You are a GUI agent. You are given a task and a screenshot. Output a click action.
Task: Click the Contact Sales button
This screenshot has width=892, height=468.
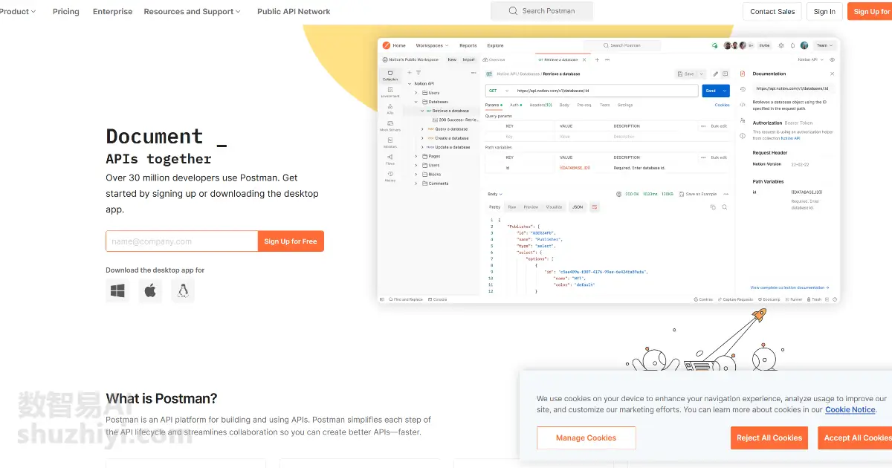click(x=772, y=11)
